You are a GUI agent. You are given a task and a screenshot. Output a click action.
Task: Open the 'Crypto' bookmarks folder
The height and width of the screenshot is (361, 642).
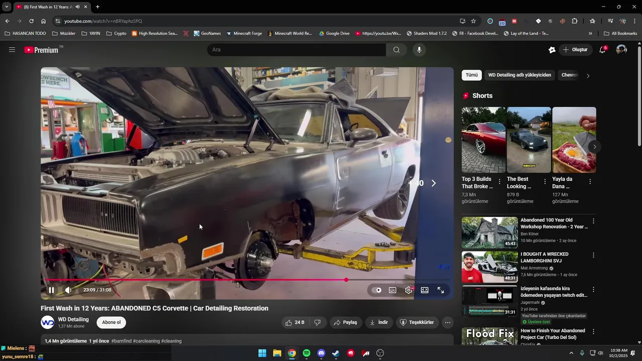pyautogui.click(x=116, y=34)
